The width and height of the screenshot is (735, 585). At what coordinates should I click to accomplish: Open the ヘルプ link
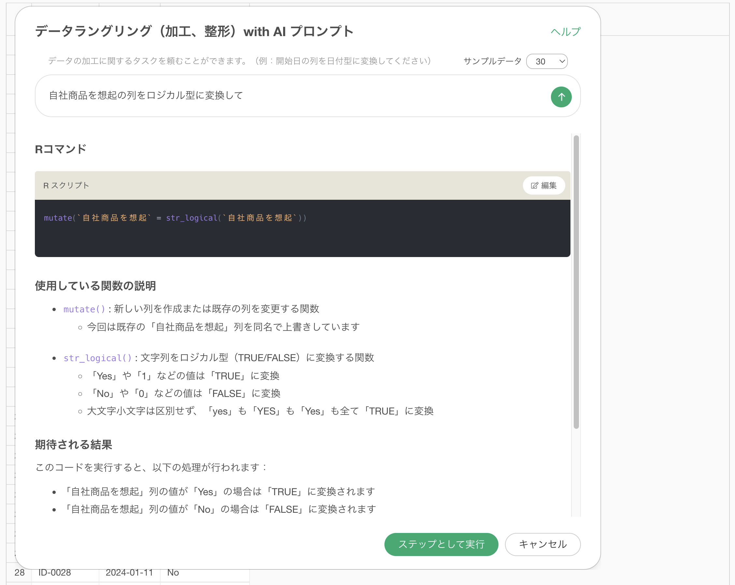click(x=565, y=32)
